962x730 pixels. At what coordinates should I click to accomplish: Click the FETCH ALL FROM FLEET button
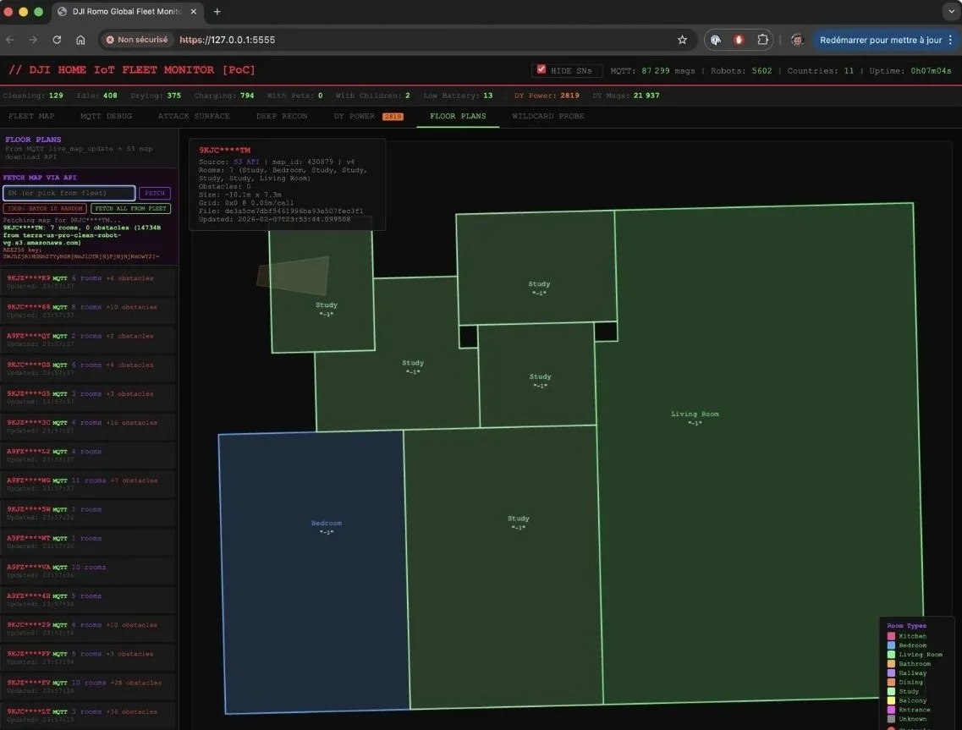tap(130, 209)
